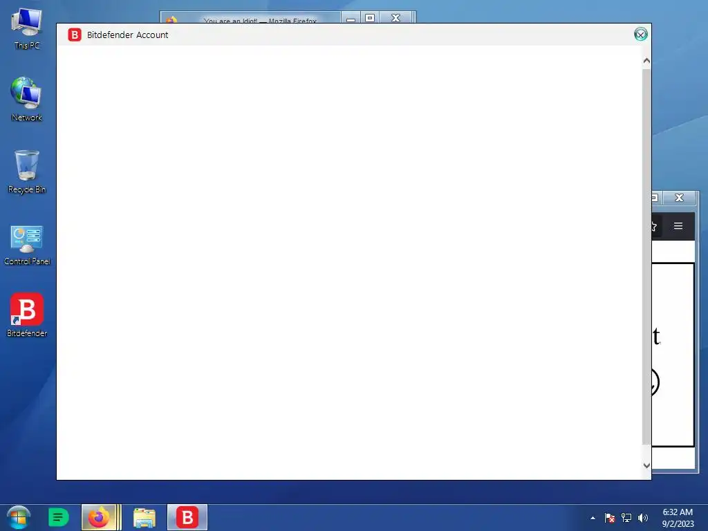The height and width of the screenshot is (531, 708).
Task: Open the Windows Start menu
Action: pyautogui.click(x=19, y=517)
